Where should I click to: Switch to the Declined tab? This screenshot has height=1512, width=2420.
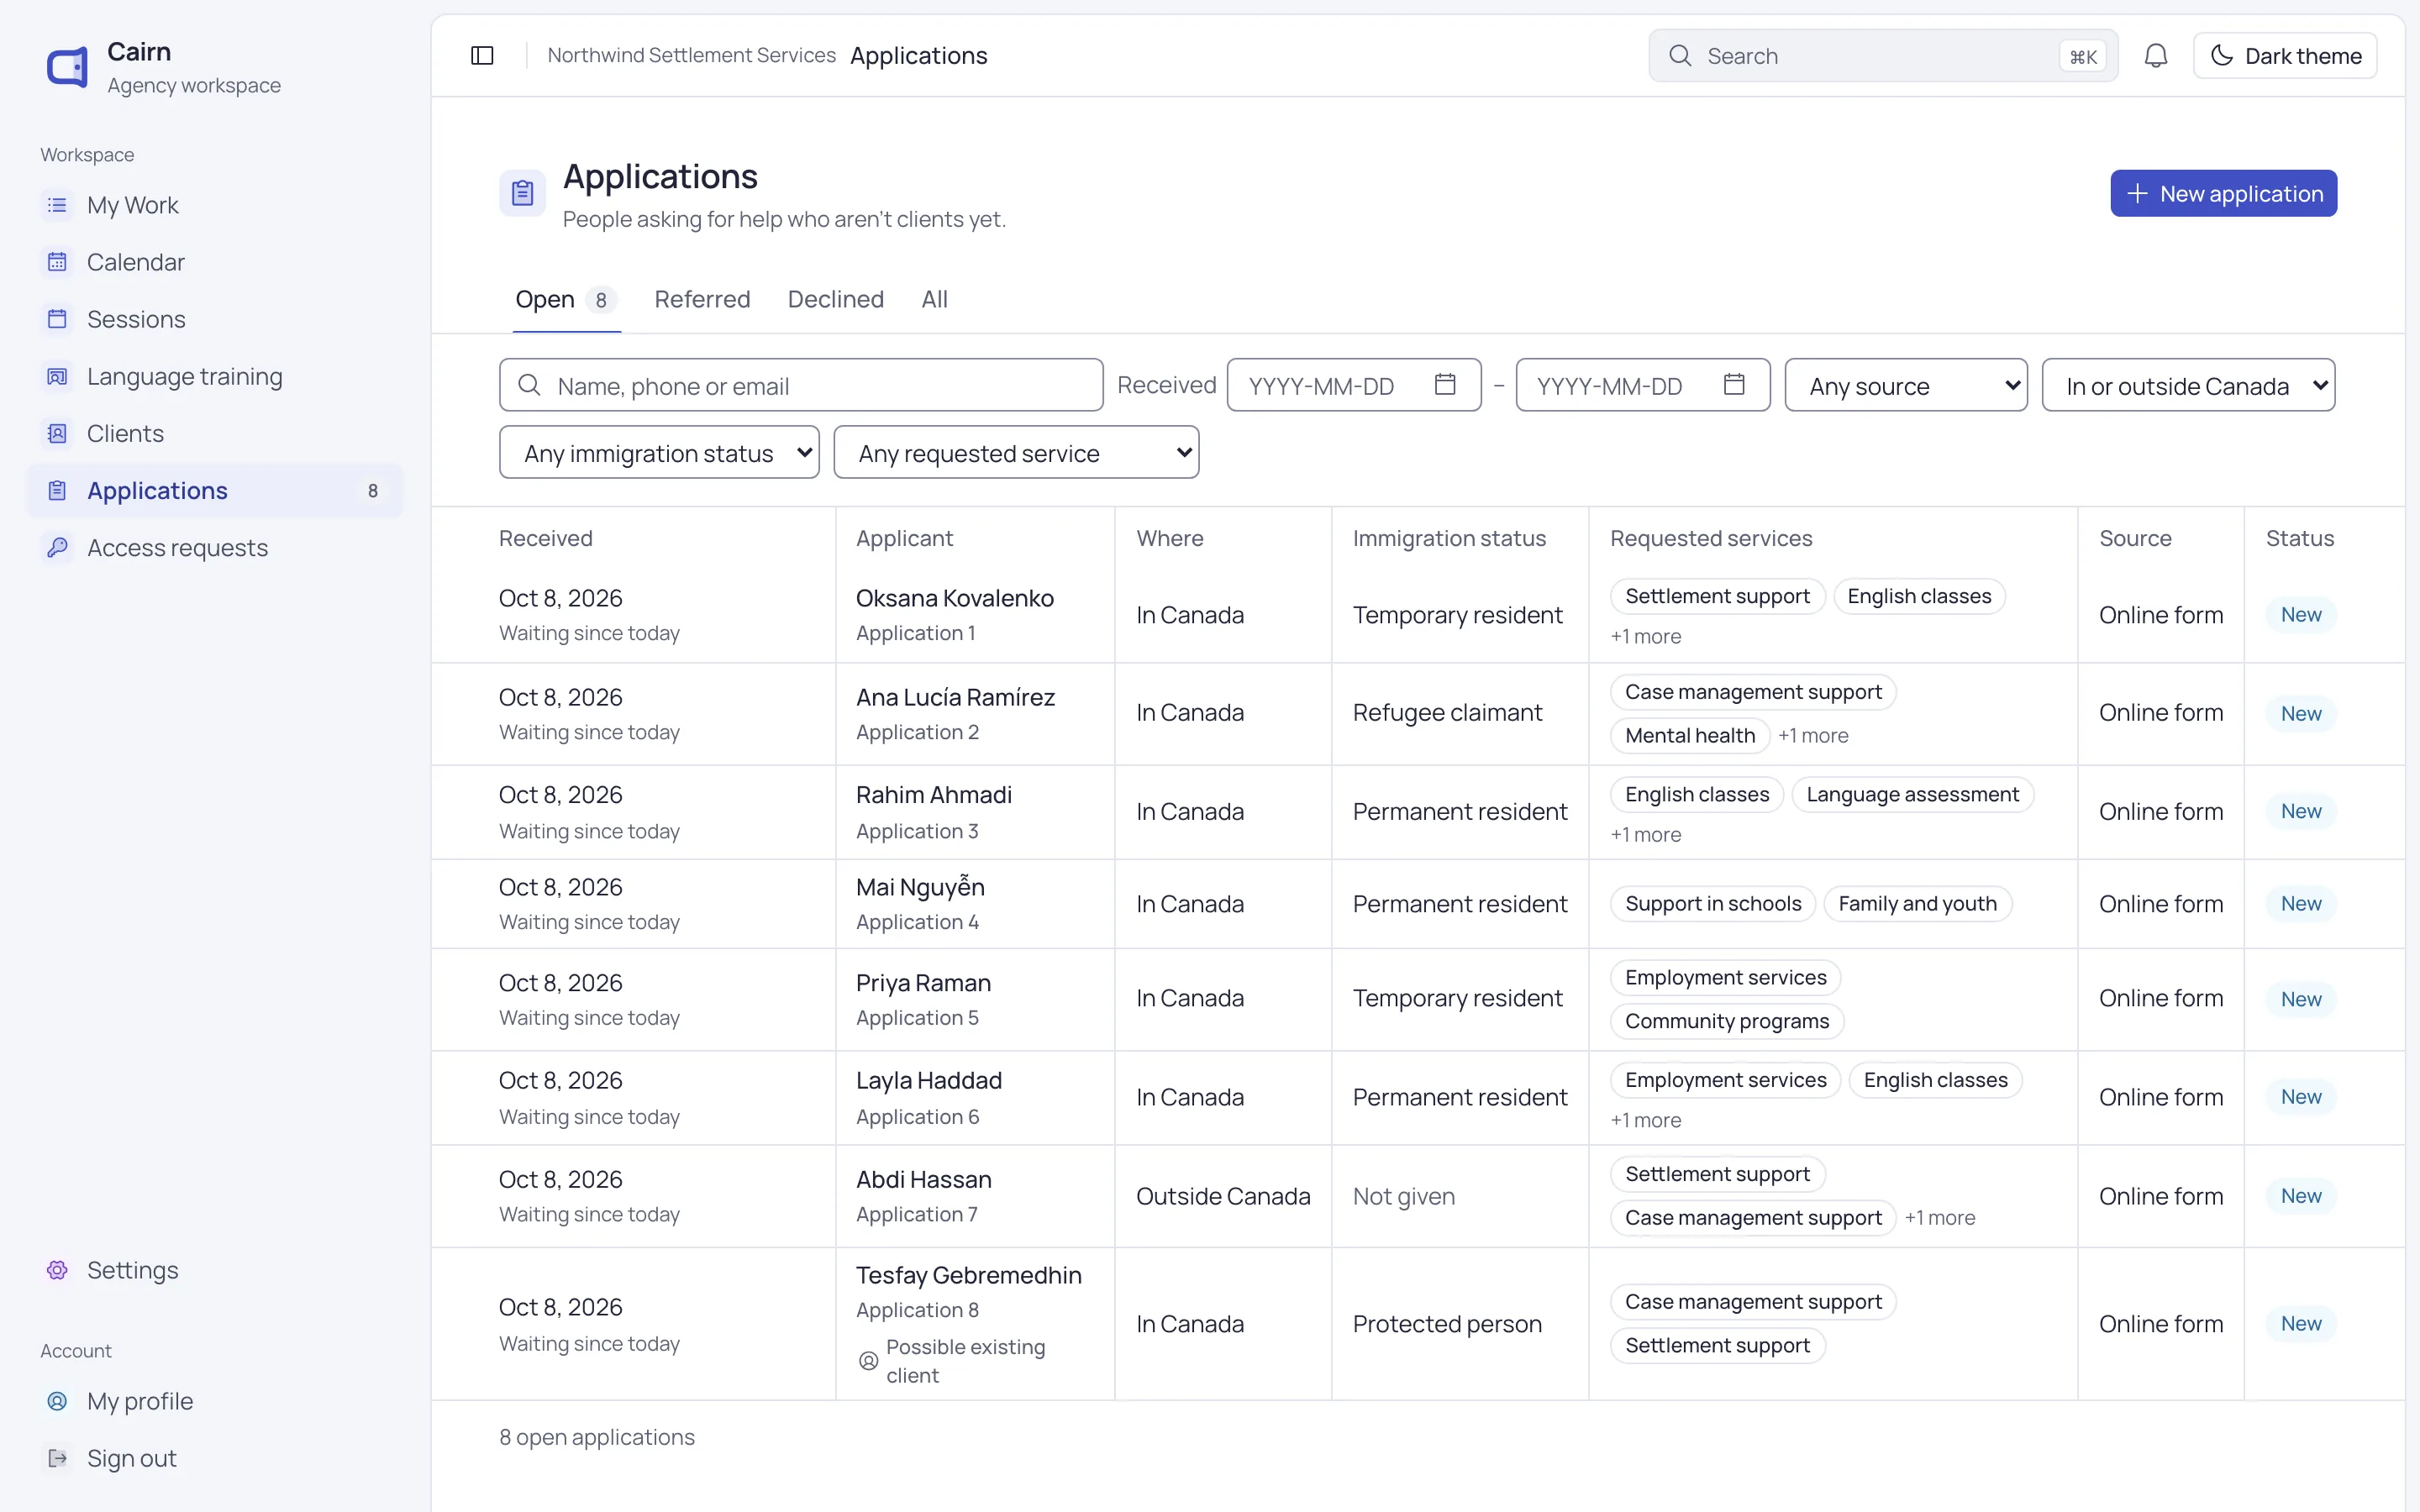click(836, 299)
